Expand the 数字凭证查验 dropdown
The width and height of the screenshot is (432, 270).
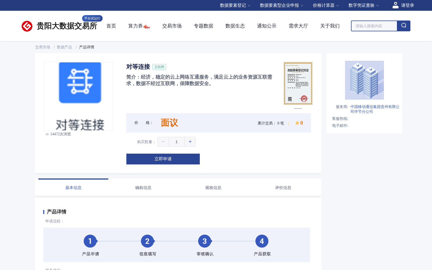[364, 5]
